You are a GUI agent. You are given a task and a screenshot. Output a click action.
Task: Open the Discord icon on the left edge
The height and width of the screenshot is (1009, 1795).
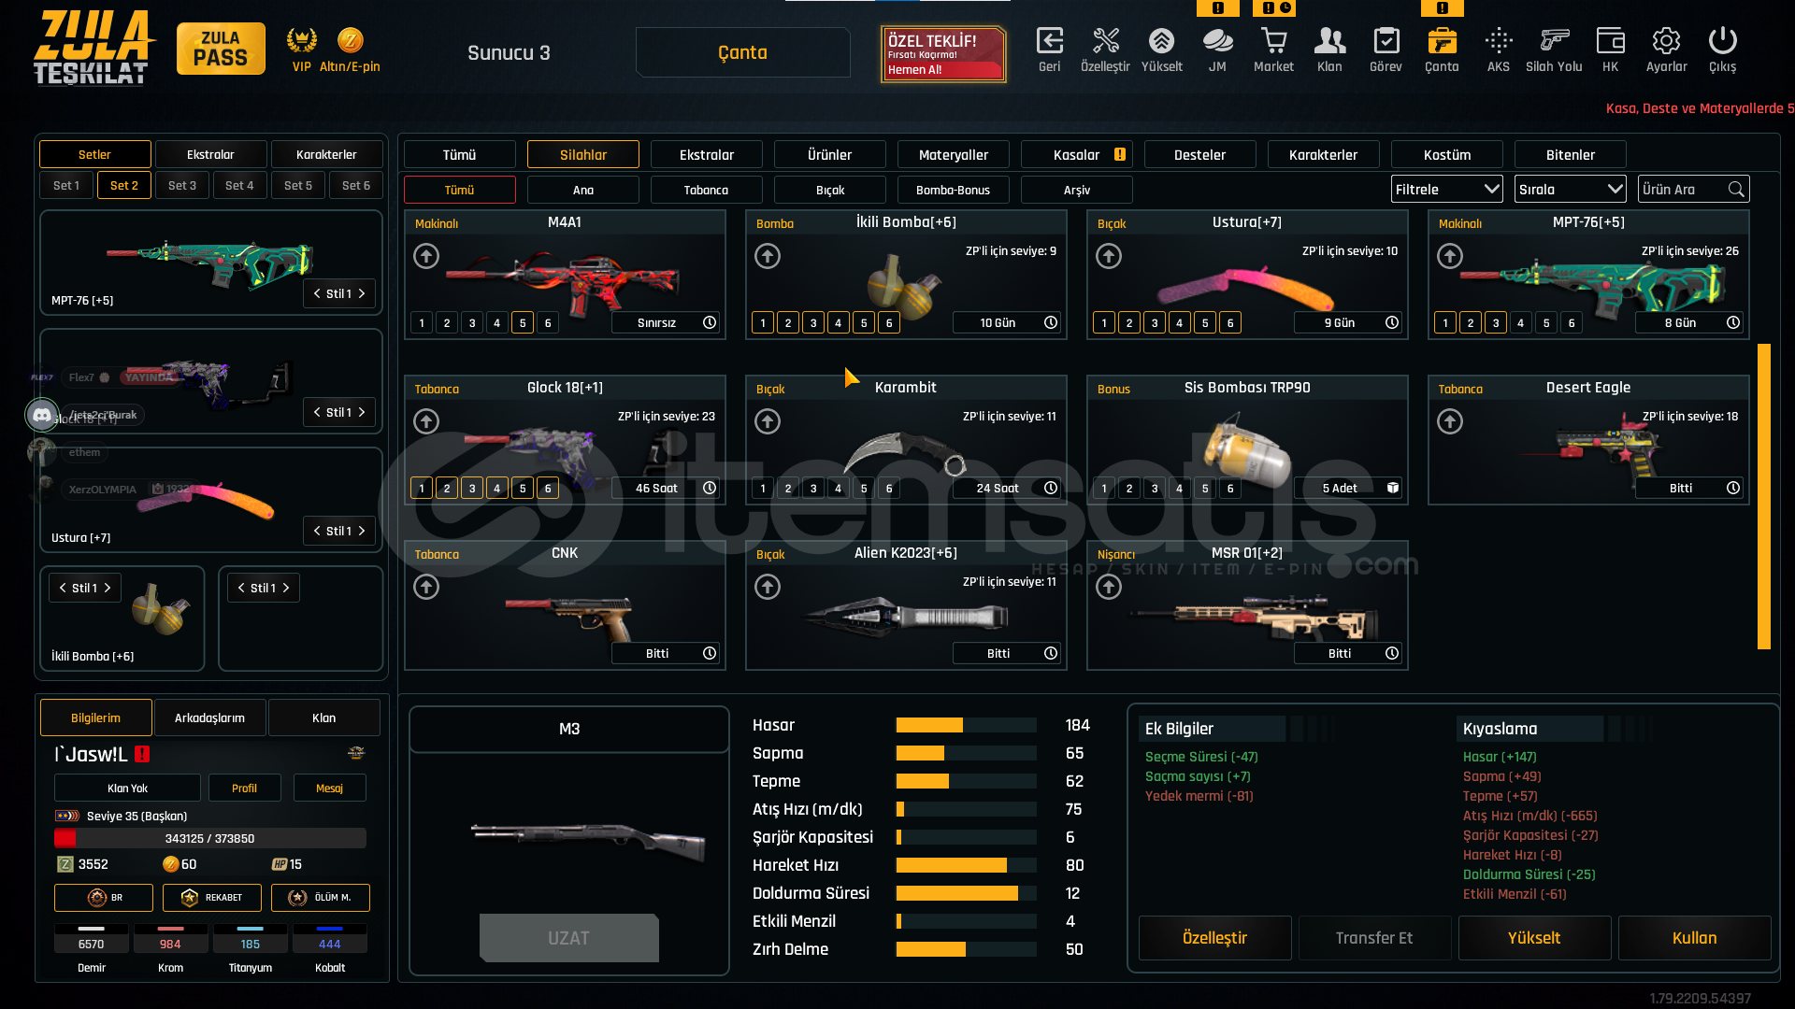click(x=41, y=414)
